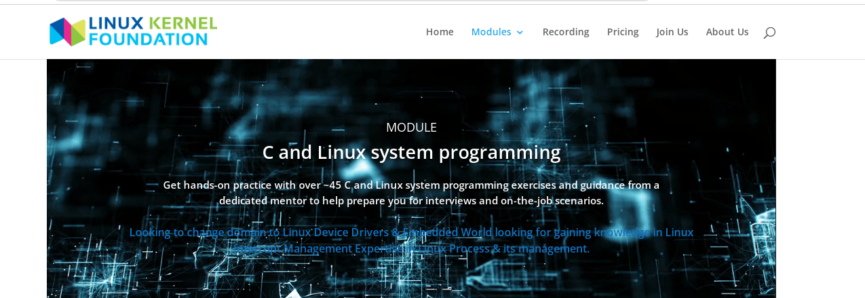Open the Pricing page
This screenshot has height=298, width=865.
623,32
